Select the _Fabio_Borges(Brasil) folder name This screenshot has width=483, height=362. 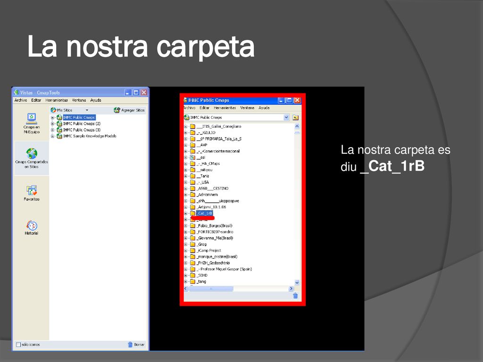coord(215,226)
